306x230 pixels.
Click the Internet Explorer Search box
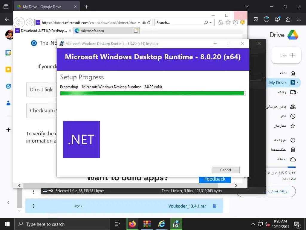179,23
